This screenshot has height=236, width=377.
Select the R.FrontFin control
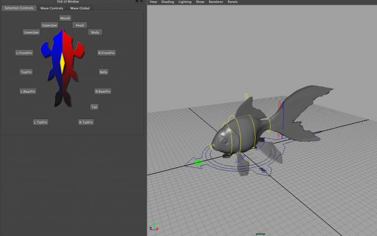(x=106, y=53)
